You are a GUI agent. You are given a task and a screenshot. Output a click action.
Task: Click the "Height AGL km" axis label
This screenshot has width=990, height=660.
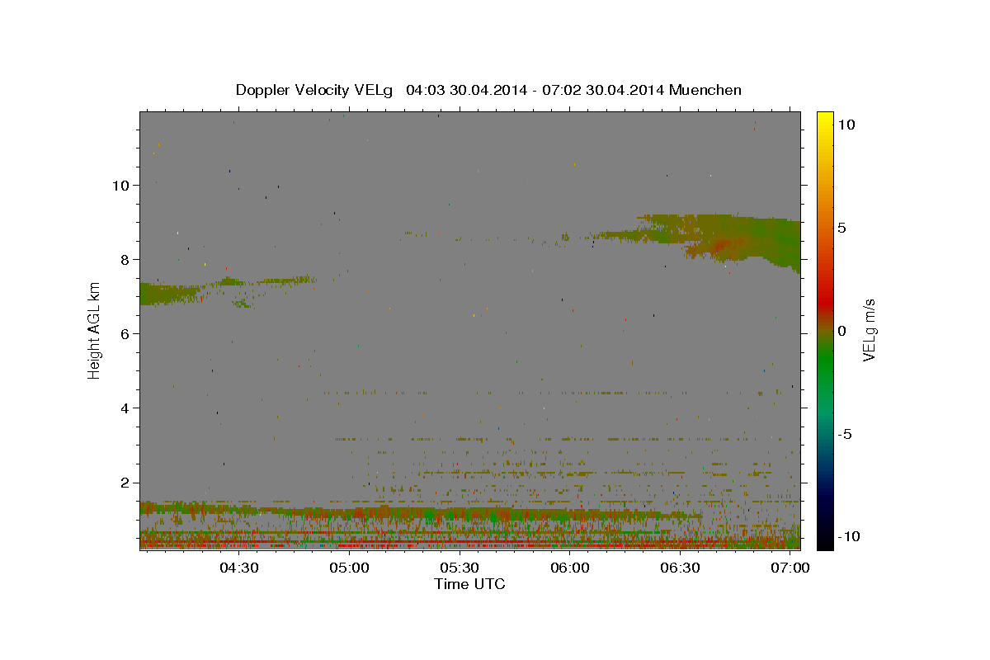[94, 330]
